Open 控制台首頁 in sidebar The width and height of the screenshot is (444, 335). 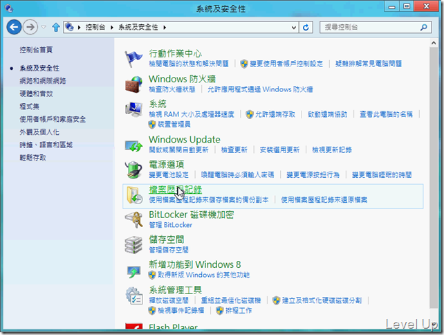36,50
